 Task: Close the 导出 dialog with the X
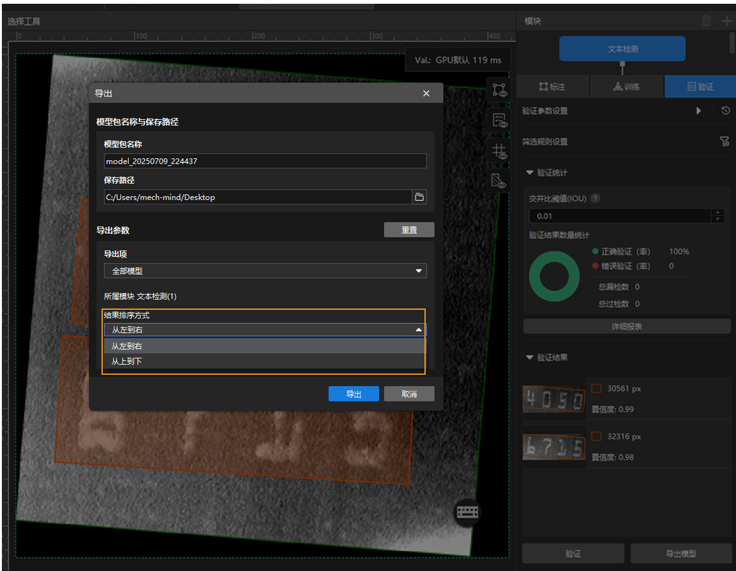click(426, 93)
